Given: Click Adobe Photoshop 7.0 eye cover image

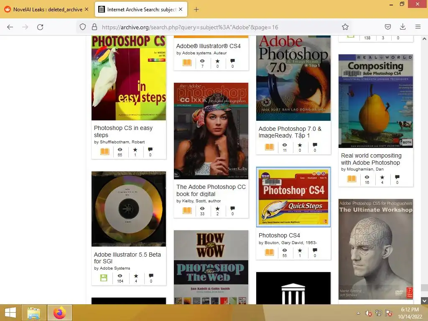Looking at the screenshot, I should click(293, 78).
